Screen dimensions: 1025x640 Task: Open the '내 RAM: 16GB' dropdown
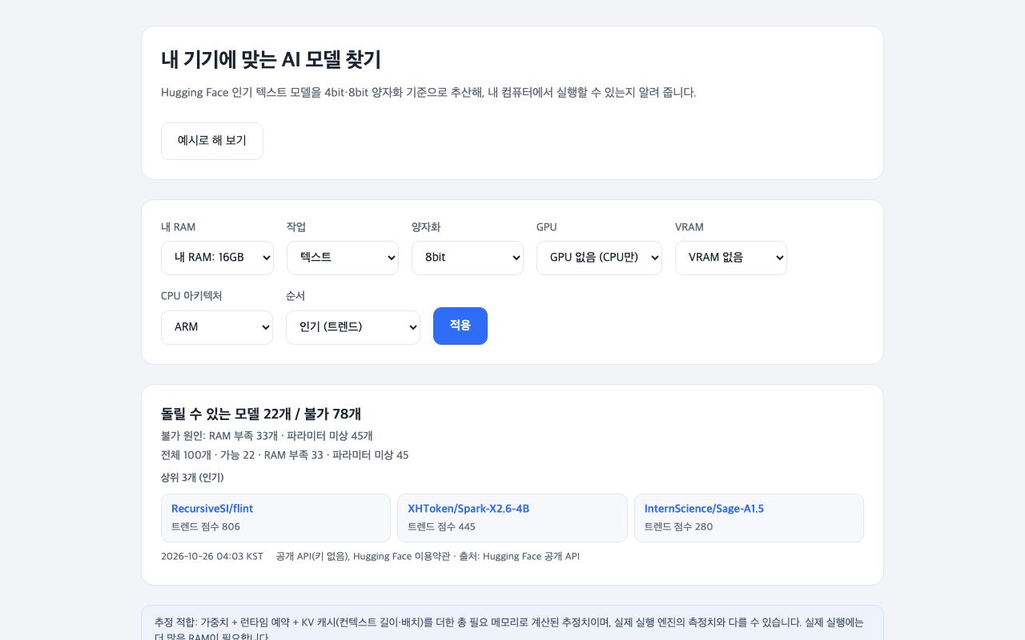[x=217, y=258]
